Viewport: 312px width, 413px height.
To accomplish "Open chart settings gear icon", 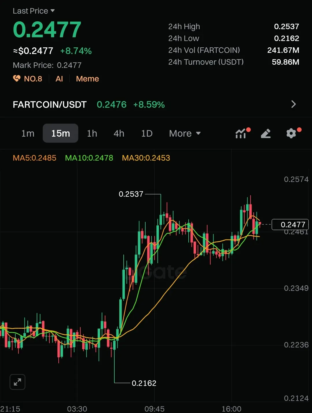I will point(291,133).
